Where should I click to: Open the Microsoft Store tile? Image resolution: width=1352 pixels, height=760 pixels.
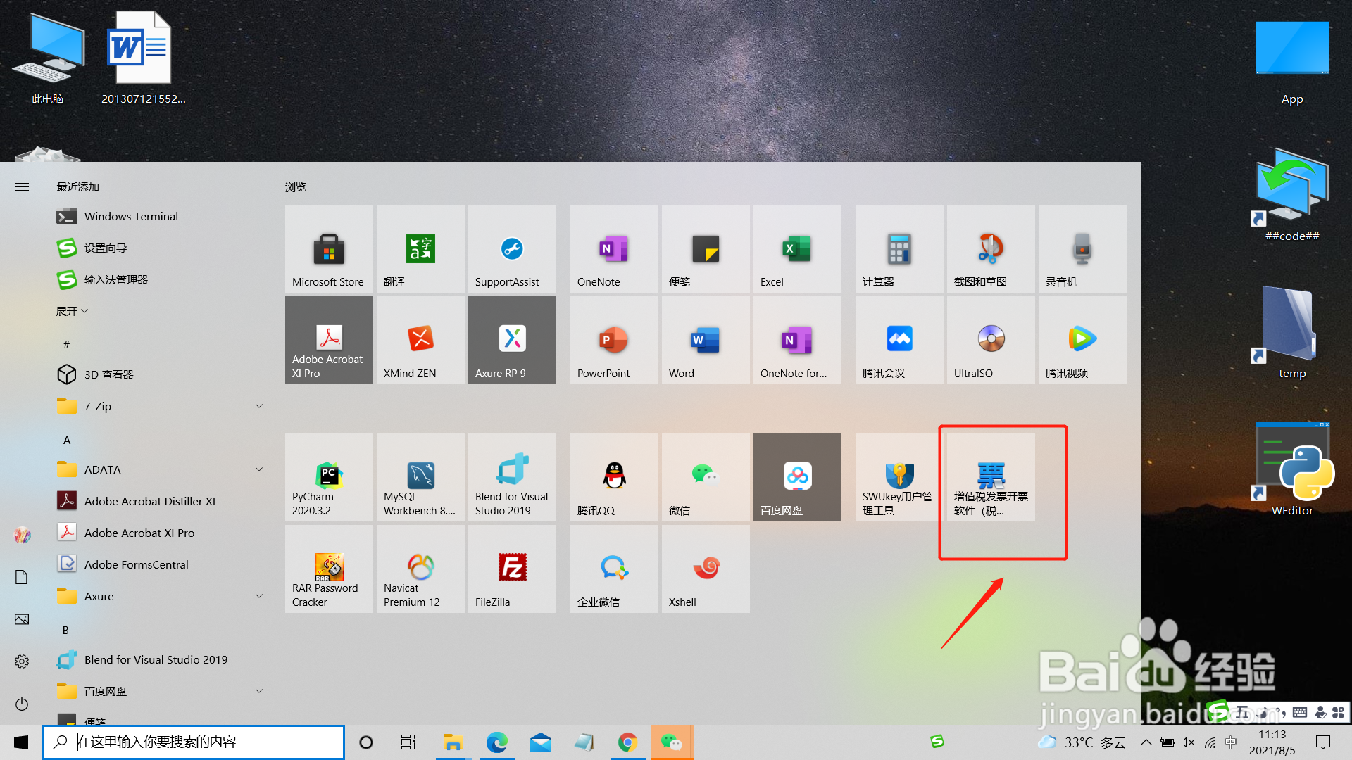(x=329, y=248)
